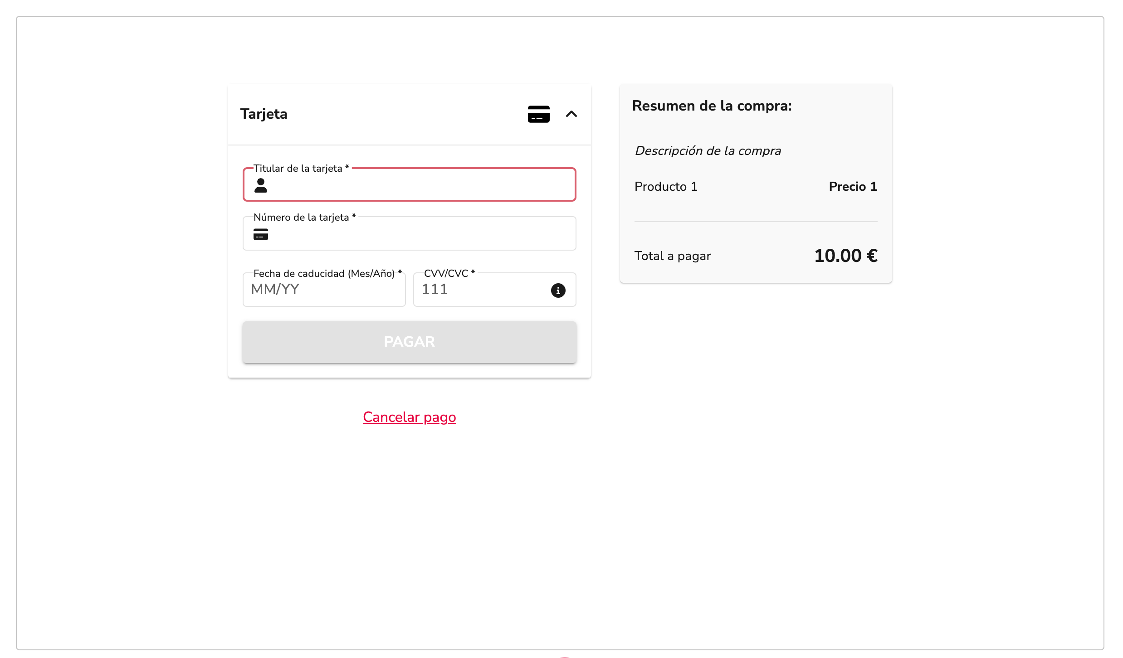Click the card icon in card number field

(261, 234)
